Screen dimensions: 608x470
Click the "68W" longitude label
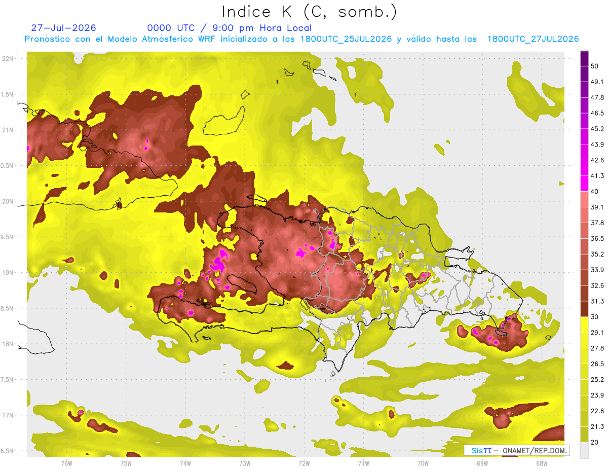[541, 463]
